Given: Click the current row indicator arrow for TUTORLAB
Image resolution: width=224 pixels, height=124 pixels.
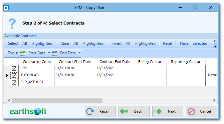Looking at the screenshot, I should pyautogui.click(x=7, y=76).
